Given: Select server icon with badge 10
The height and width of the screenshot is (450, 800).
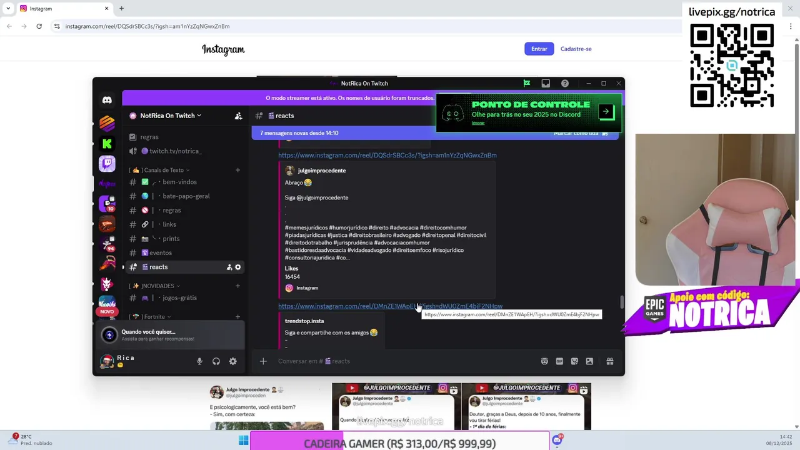Looking at the screenshot, I should (x=107, y=204).
